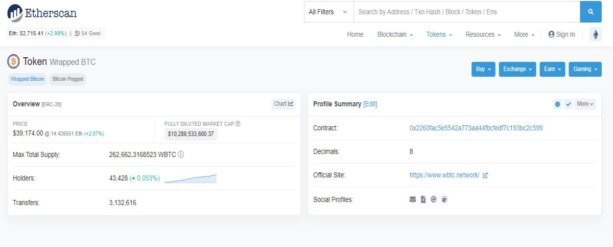Expand the Exchange dropdown button
613x247 pixels.
point(517,69)
